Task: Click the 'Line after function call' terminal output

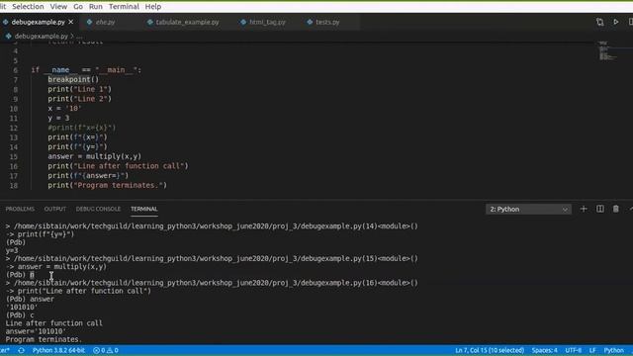Action: pyautogui.click(x=53, y=323)
